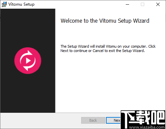Click the pink Vitomu logo in the dark side panel
Screen dimensions: 166x129
pos(28,61)
